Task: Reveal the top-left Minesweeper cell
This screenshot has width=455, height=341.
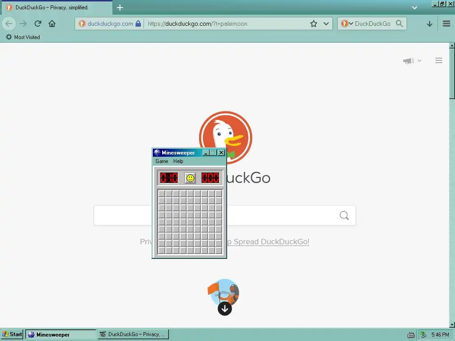Action: click(x=162, y=194)
